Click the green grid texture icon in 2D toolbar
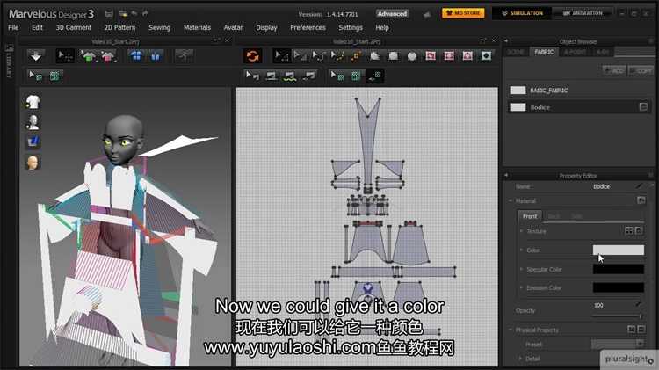This screenshot has height=370, width=659. click(x=356, y=76)
